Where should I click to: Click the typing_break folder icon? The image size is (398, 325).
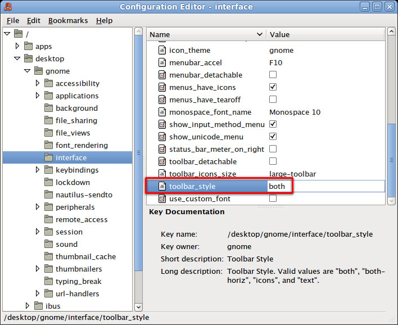click(x=48, y=281)
